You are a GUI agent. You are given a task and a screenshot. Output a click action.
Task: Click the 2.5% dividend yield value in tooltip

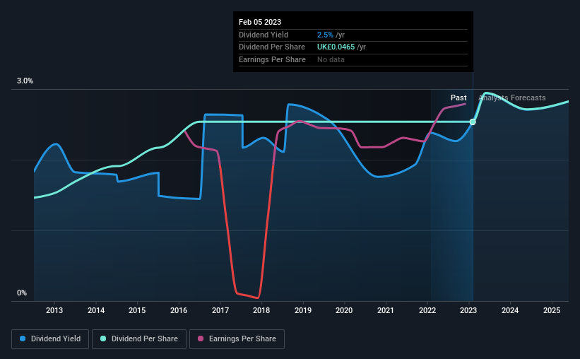coord(325,35)
